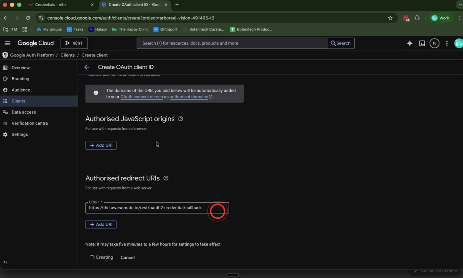Open the free trial credits indicator showing 15
Viewport: 463px width, 278px height.
pos(434,43)
